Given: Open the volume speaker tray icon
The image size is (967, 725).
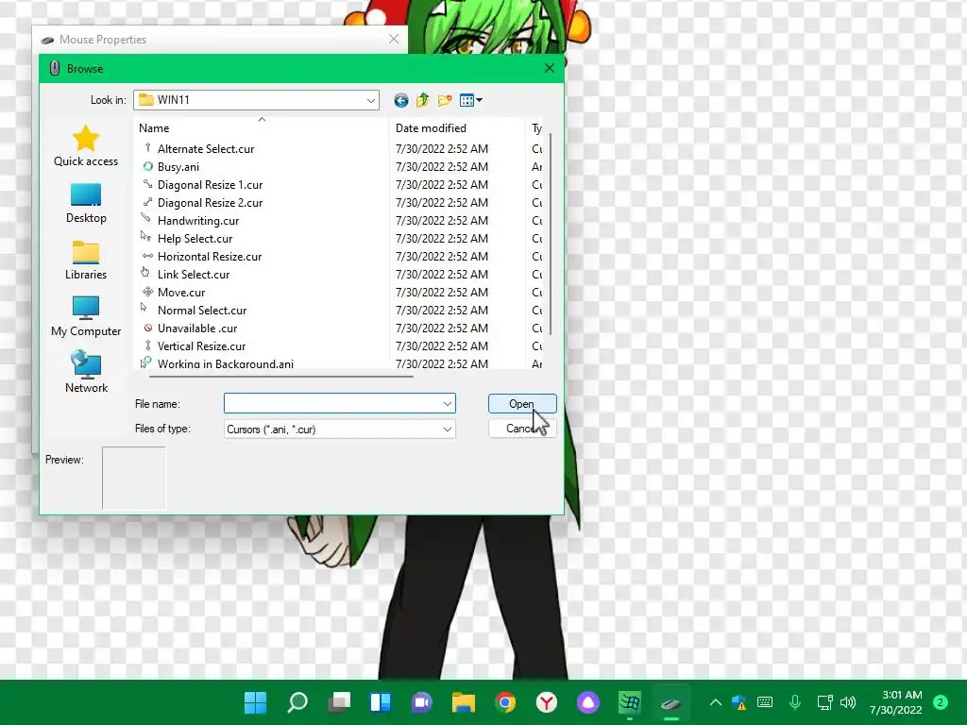Looking at the screenshot, I should pos(848,702).
